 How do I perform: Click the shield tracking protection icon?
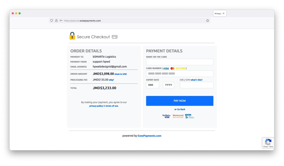(x=51, y=20)
